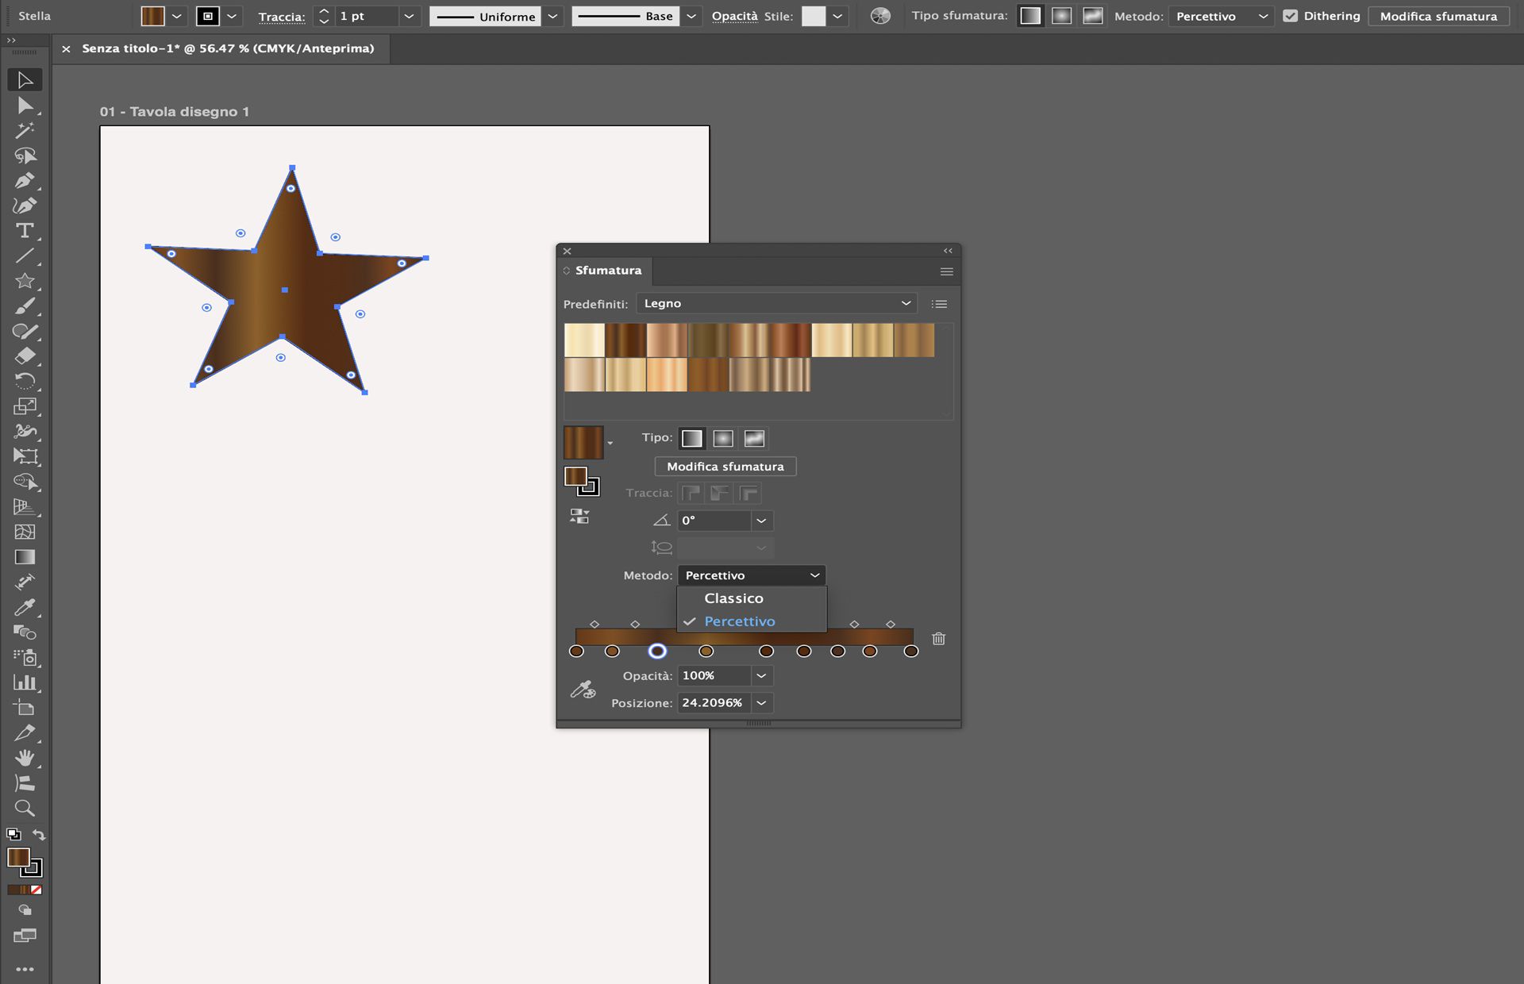1524x984 pixels.
Task: Select the Direct Selection tool
Action: point(25,106)
